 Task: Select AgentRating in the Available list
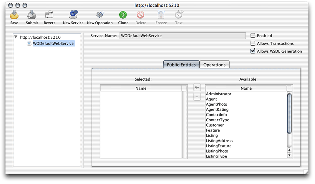click(246, 110)
